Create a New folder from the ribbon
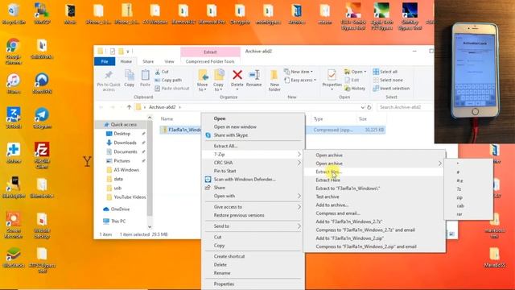515x290 pixels. pyautogui.click(x=274, y=80)
